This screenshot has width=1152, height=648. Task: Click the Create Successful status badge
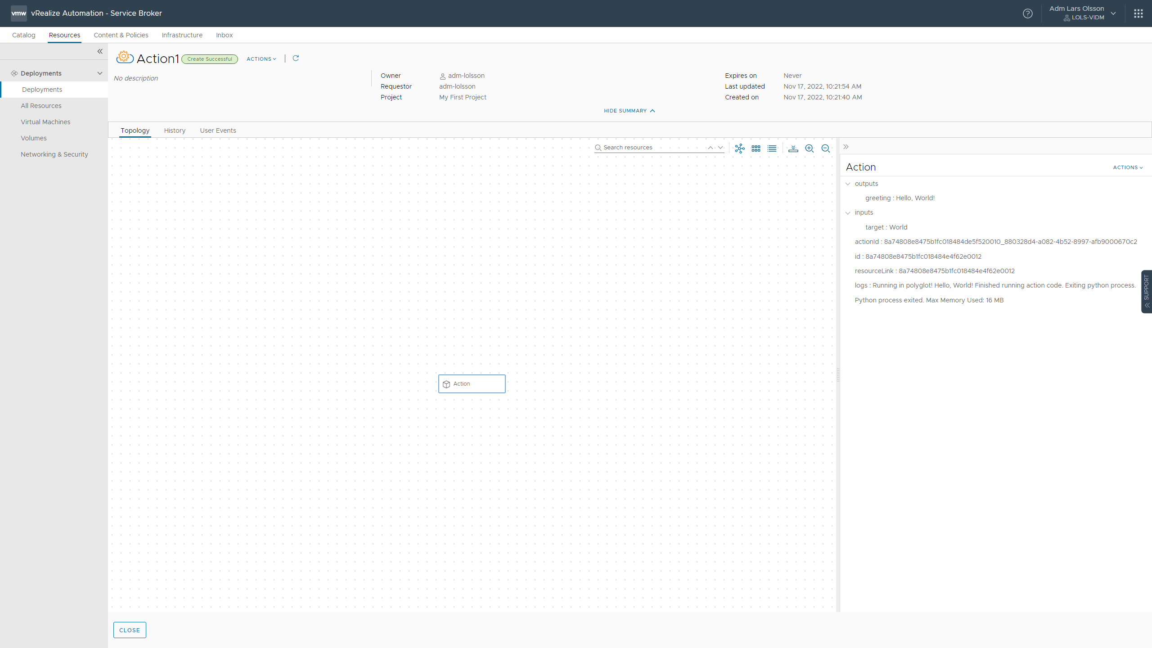pos(210,59)
